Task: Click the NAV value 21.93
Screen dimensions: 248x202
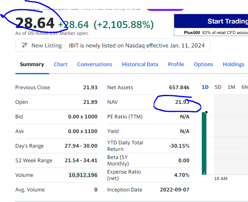Action: click(182, 102)
